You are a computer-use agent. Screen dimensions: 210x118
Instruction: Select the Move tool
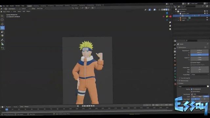coord(2,24)
